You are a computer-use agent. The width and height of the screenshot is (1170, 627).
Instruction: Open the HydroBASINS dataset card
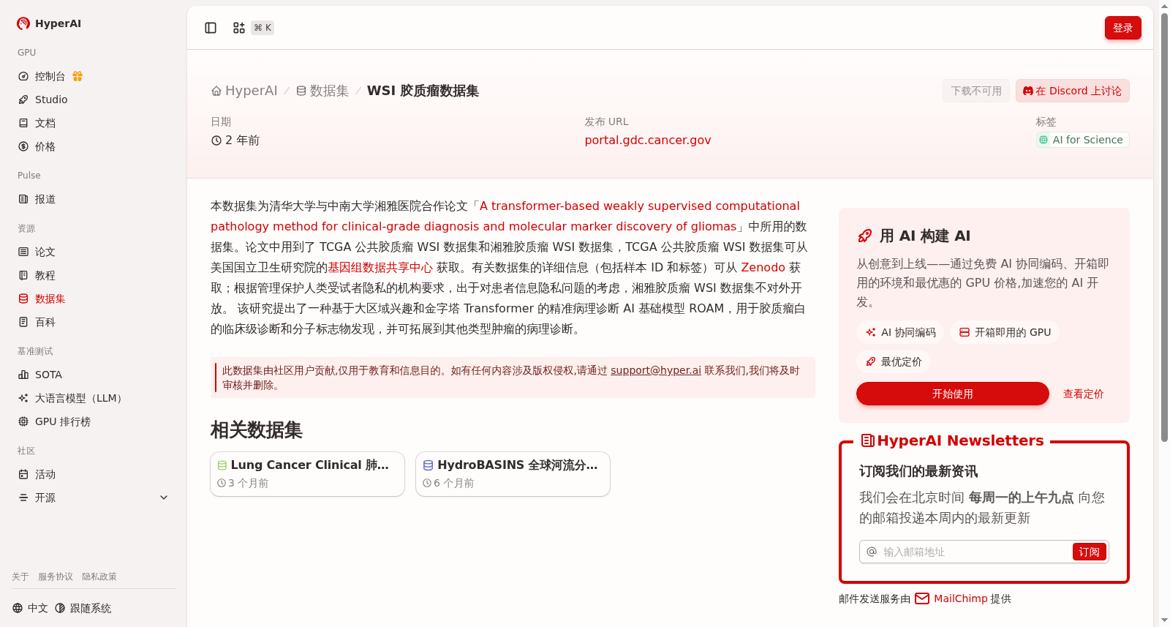(513, 474)
